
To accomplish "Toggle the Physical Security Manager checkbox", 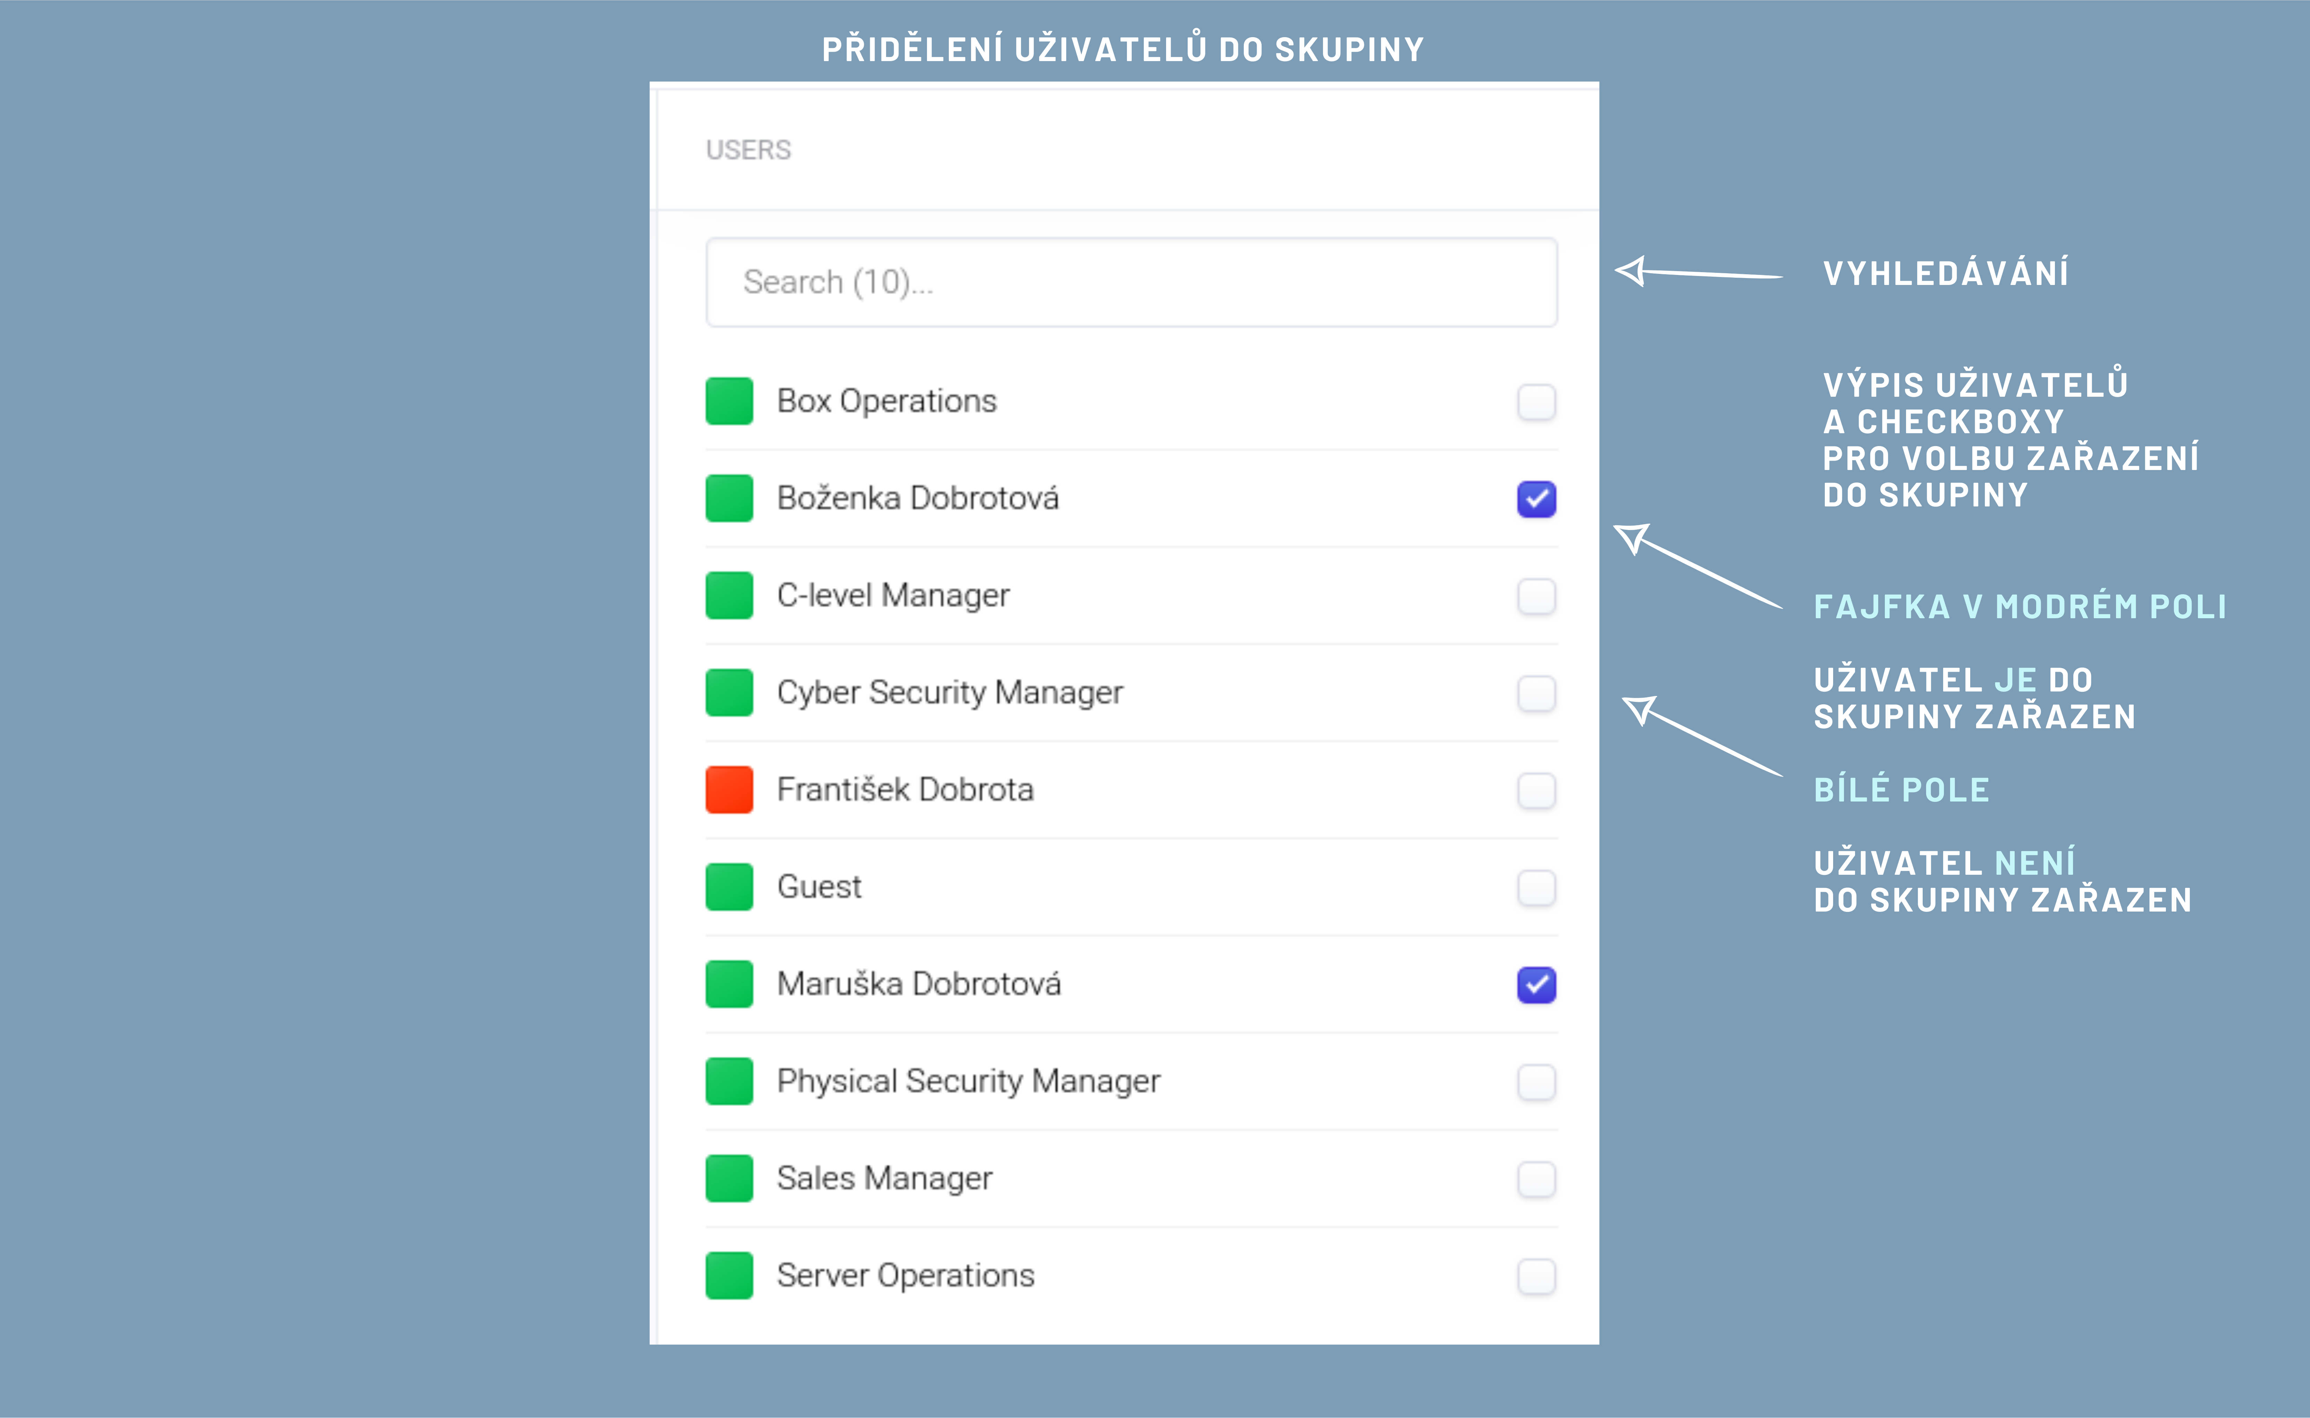I will click(x=1536, y=1082).
